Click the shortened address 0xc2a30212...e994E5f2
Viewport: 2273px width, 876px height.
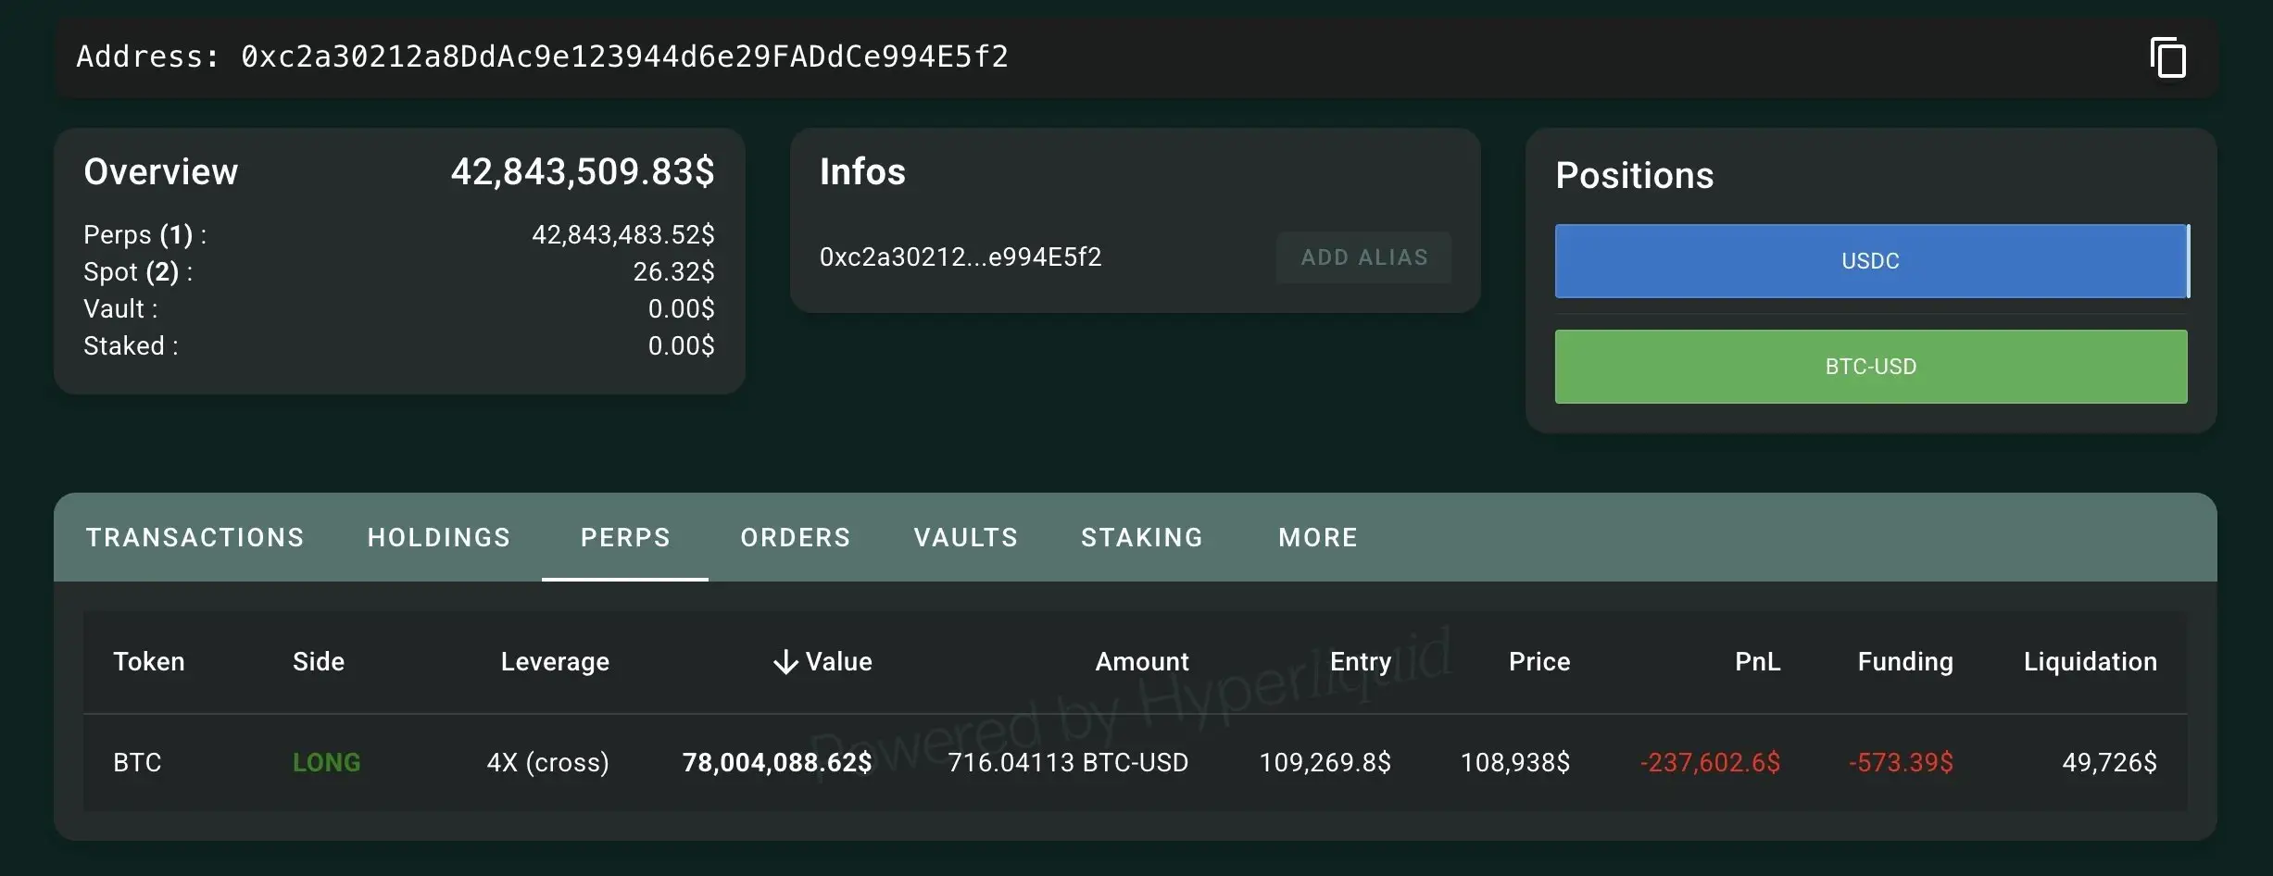(x=961, y=257)
